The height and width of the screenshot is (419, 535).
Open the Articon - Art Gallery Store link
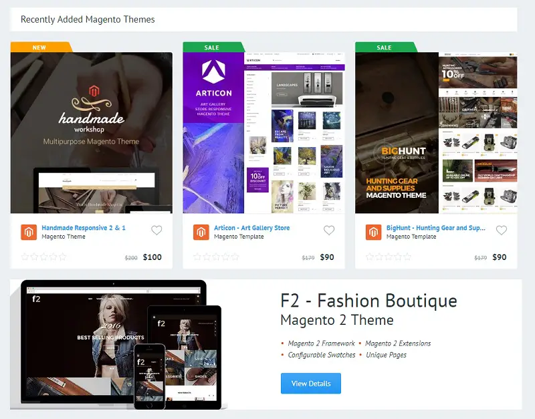[x=252, y=228]
